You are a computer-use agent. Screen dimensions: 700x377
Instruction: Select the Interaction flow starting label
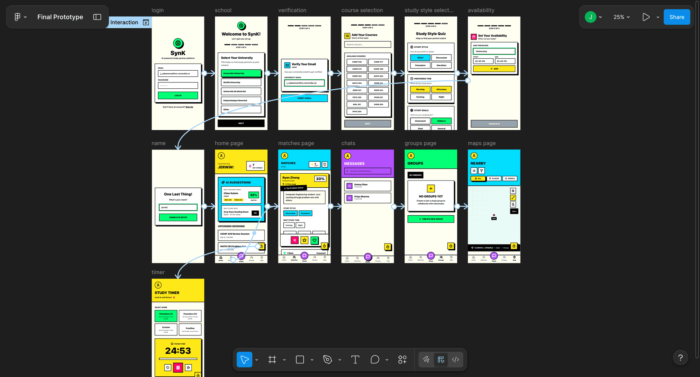[x=124, y=22]
